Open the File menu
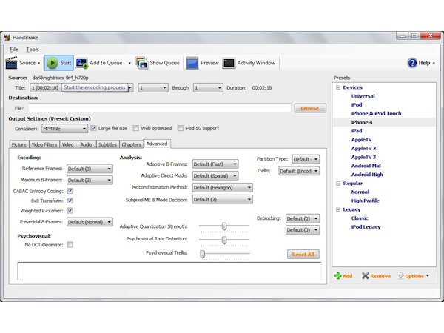444x333 pixels. [14, 50]
